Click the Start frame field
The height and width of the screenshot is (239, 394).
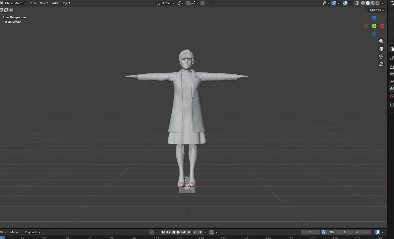[338, 232]
